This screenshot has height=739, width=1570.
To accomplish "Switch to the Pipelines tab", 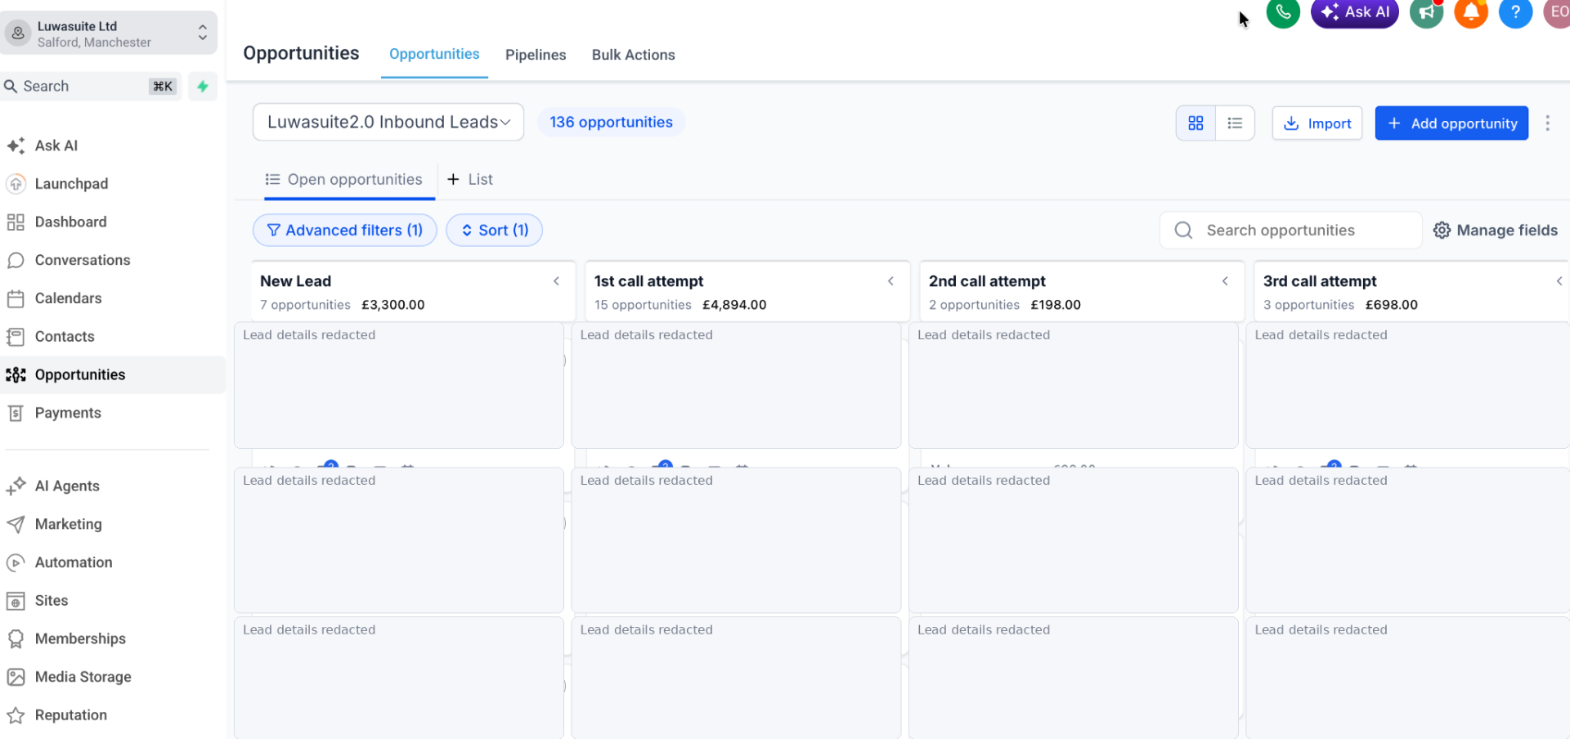I will [536, 55].
